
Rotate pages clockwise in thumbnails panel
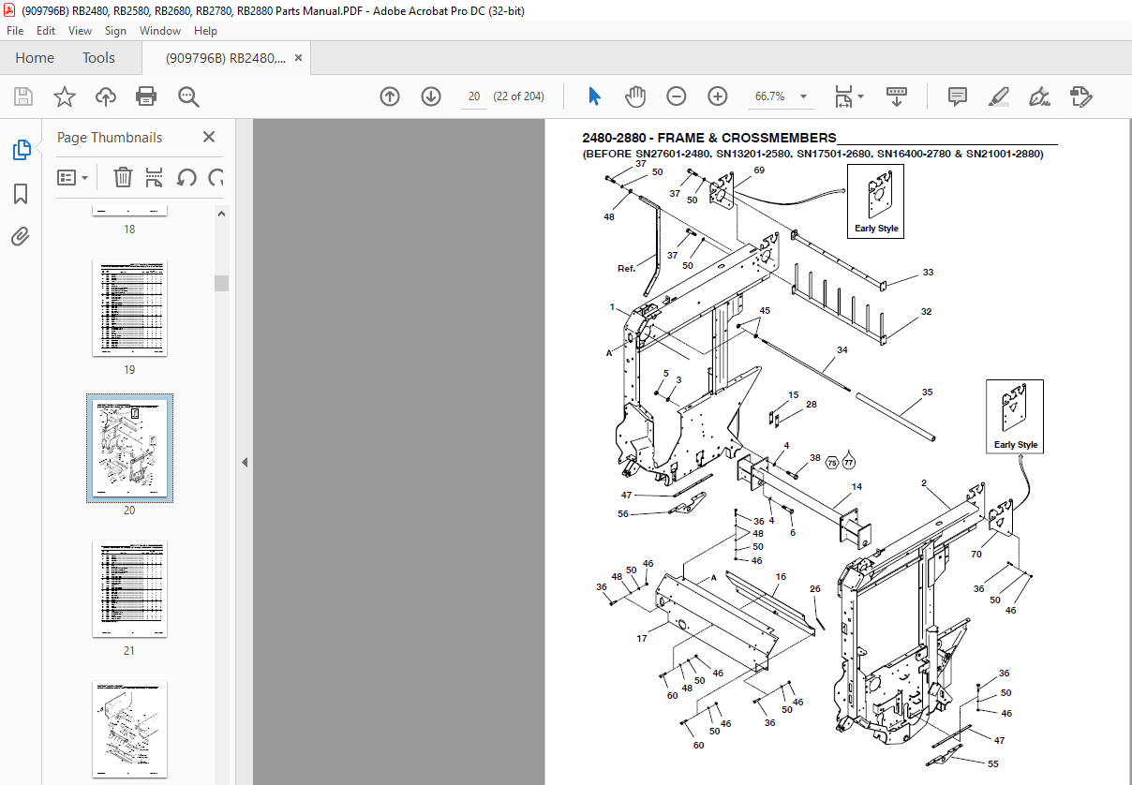tap(216, 177)
